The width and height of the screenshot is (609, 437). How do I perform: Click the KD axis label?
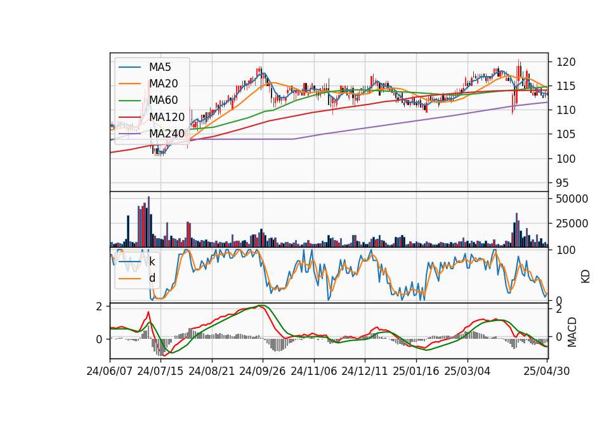pos(586,276)
